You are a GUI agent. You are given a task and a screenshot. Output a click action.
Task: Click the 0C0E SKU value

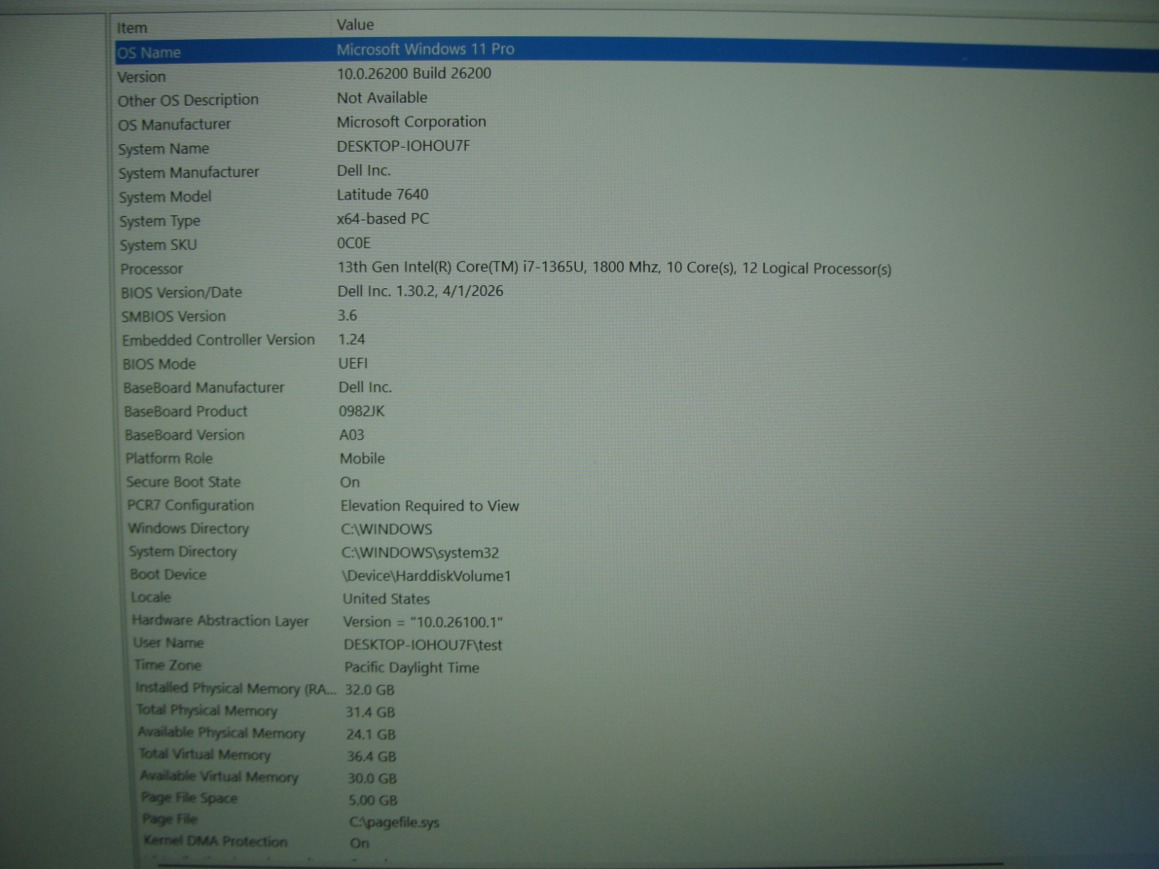coord(353,243)
